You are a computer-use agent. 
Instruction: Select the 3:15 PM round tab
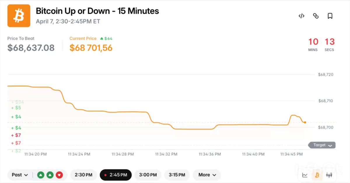point(177,175)
